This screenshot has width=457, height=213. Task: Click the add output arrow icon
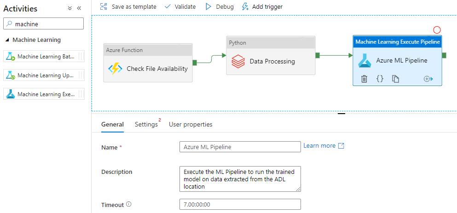(428, 79)
